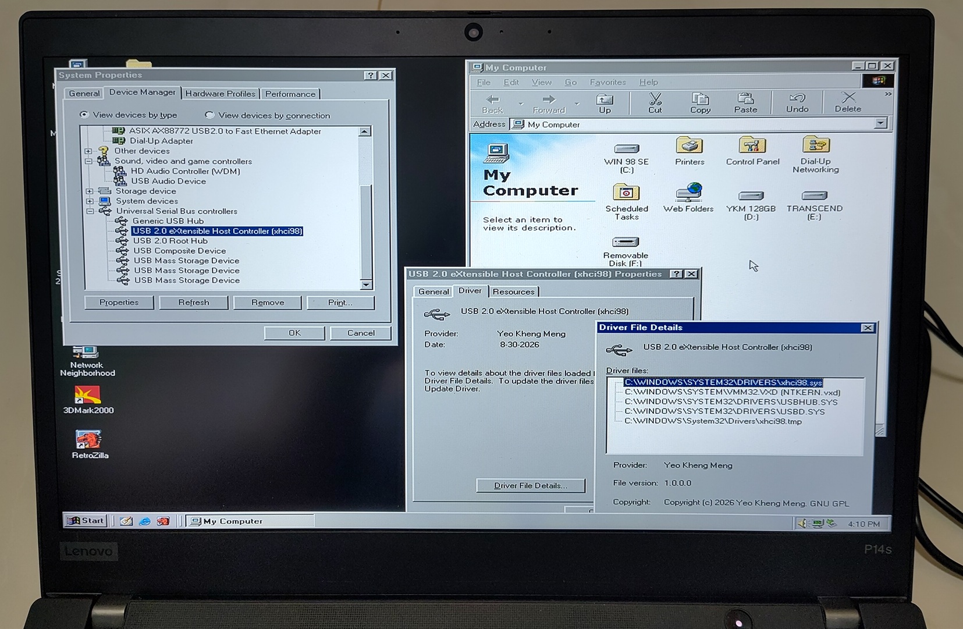Open the TRANSCEND (E:) drive
The width and height of the screenshot is (963, 629).
click(814, 205)
